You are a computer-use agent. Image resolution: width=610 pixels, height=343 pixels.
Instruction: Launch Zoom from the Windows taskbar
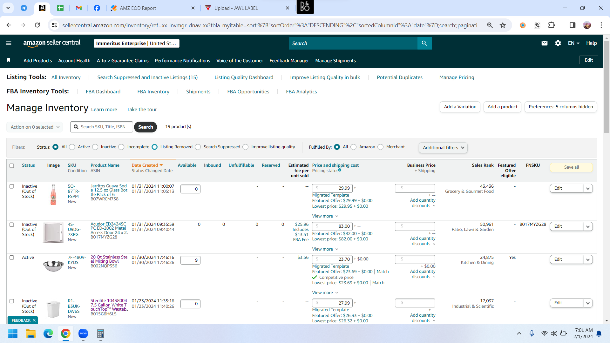click(83, 333)
